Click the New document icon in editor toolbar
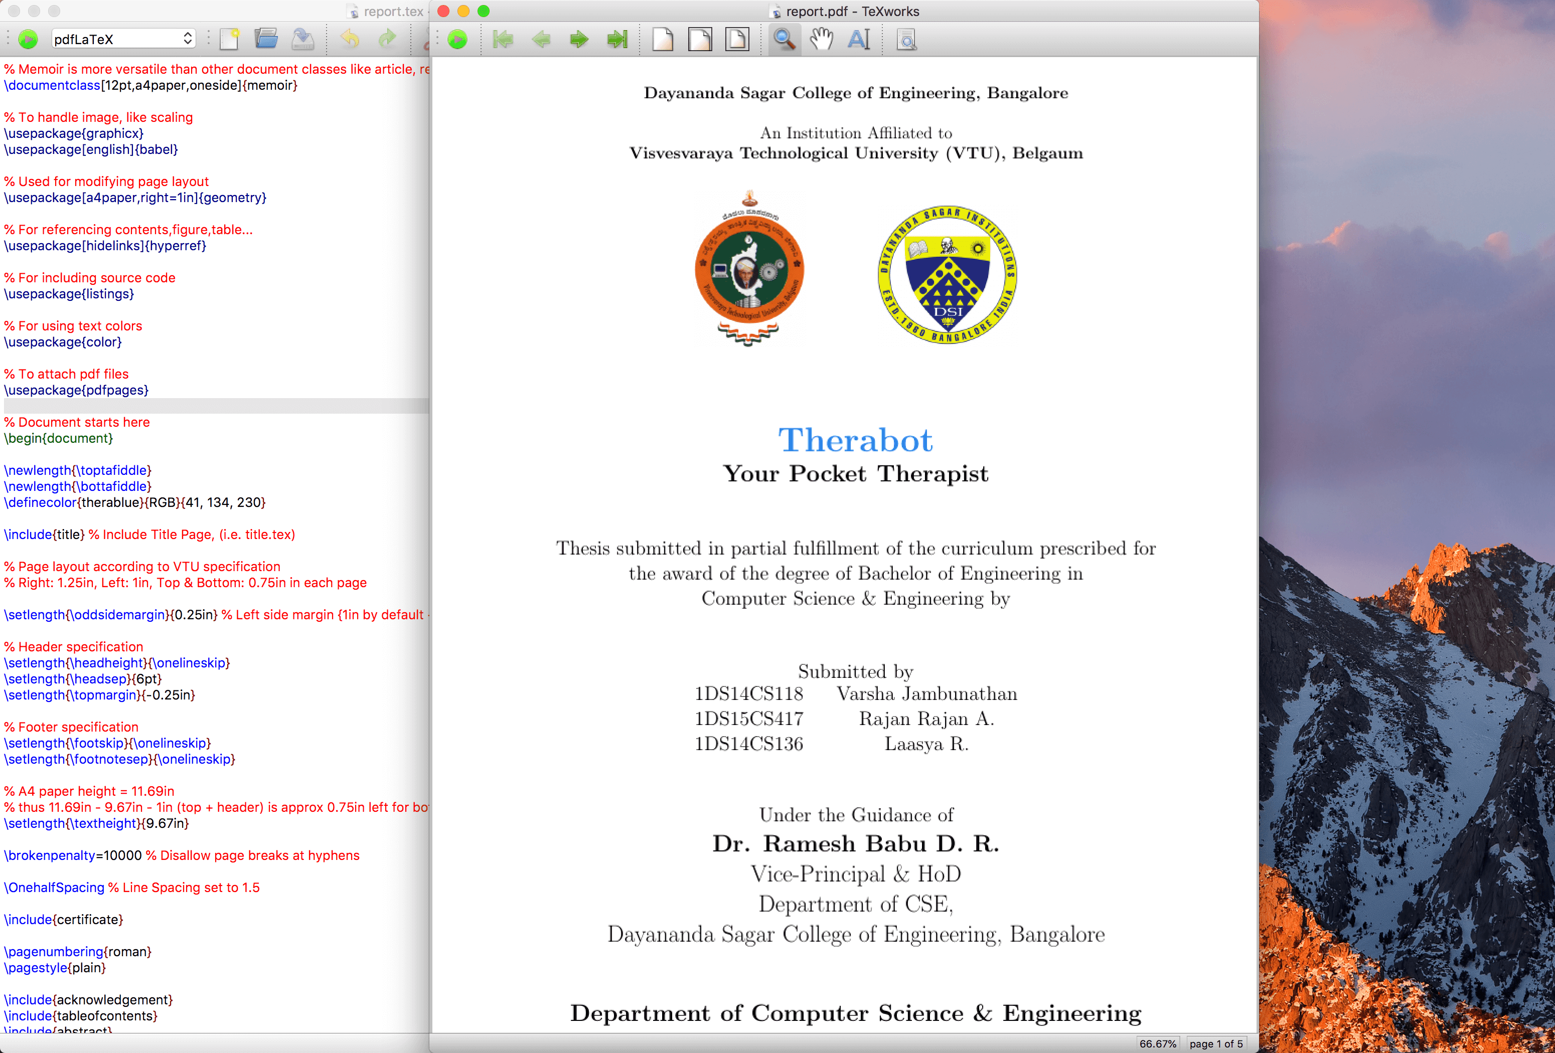The image size is (1555, 1053). [230, 39]
